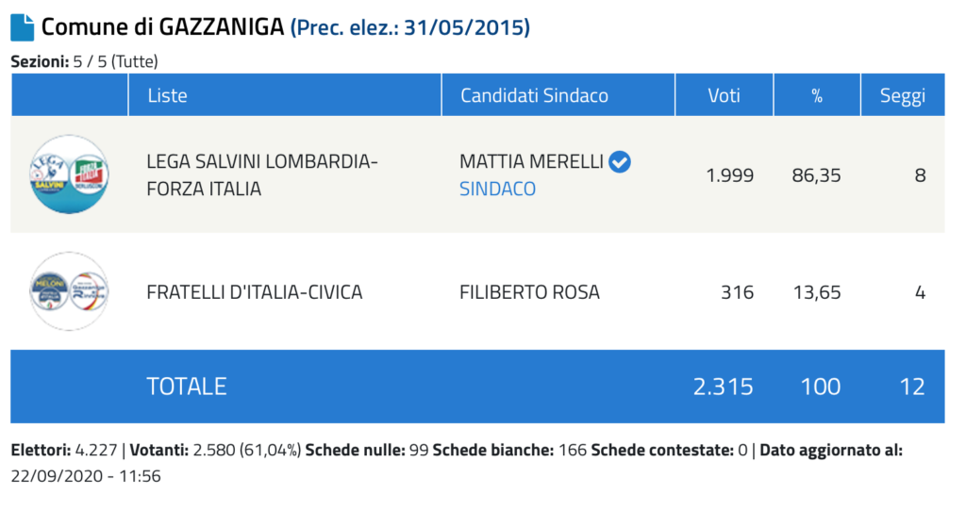Click the 1.999 votes value

(730, 175)
